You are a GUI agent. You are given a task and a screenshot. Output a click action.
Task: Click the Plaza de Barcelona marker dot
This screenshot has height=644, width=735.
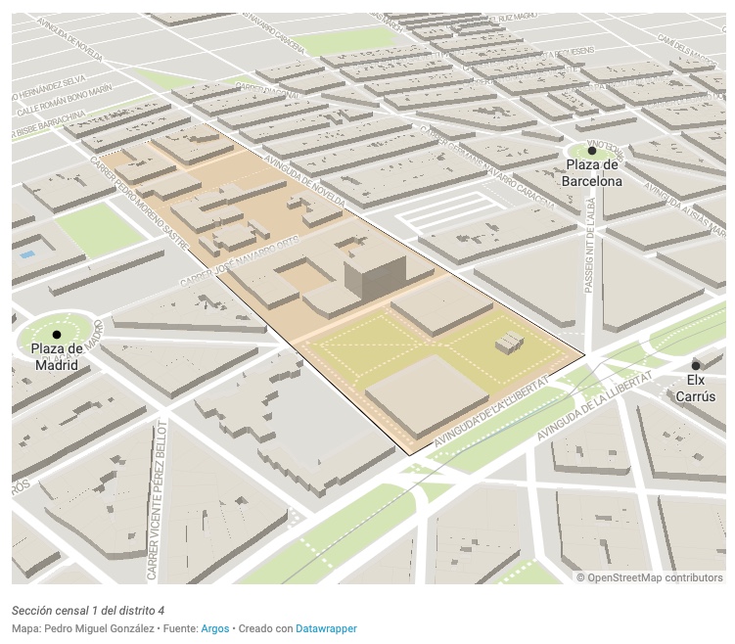tap(592, 151)
